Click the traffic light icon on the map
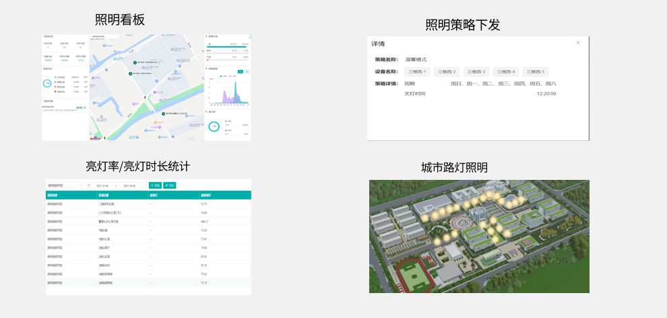The height and width of the screenshot is (318, 667). (146, 98)
